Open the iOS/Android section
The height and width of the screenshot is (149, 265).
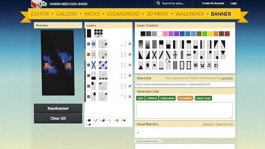click(123, 14)
